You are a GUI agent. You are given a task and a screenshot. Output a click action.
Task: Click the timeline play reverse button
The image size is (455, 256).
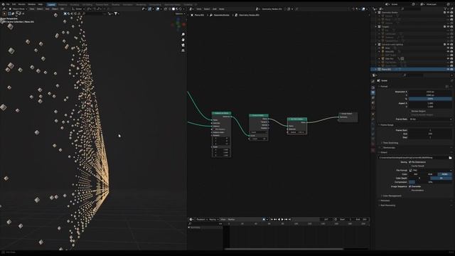279,220
